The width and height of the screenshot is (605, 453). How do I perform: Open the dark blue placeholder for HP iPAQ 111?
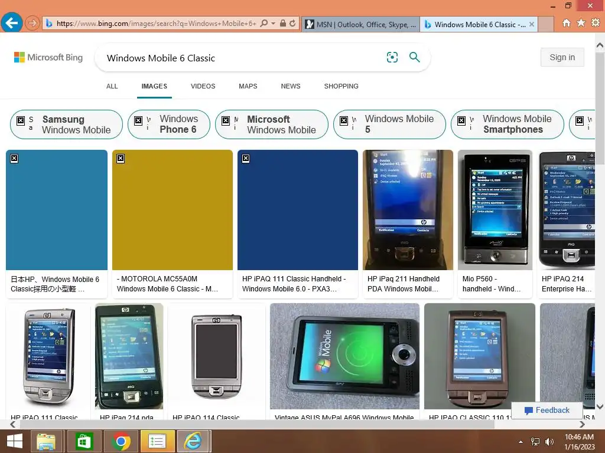coord(298,210)
